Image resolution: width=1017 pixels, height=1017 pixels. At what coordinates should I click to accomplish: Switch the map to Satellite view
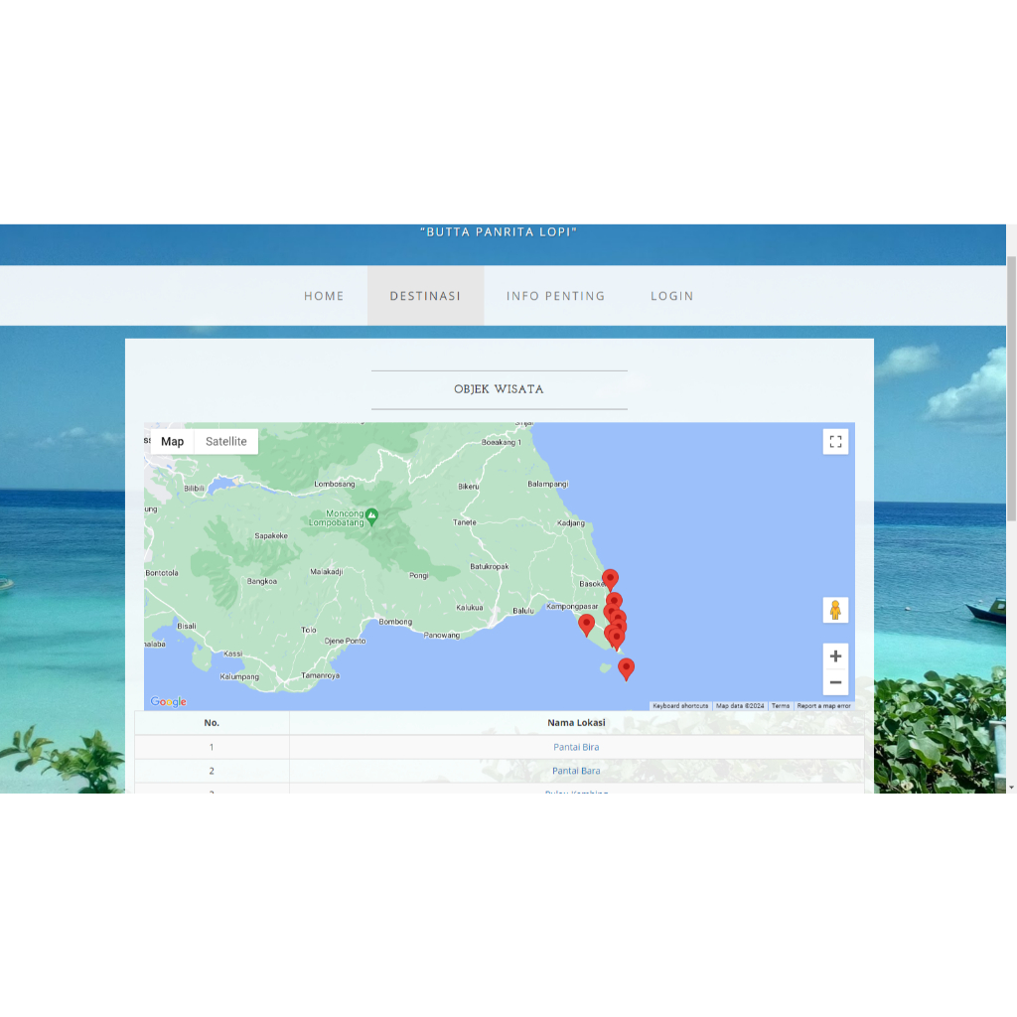[x=225, y=441]
